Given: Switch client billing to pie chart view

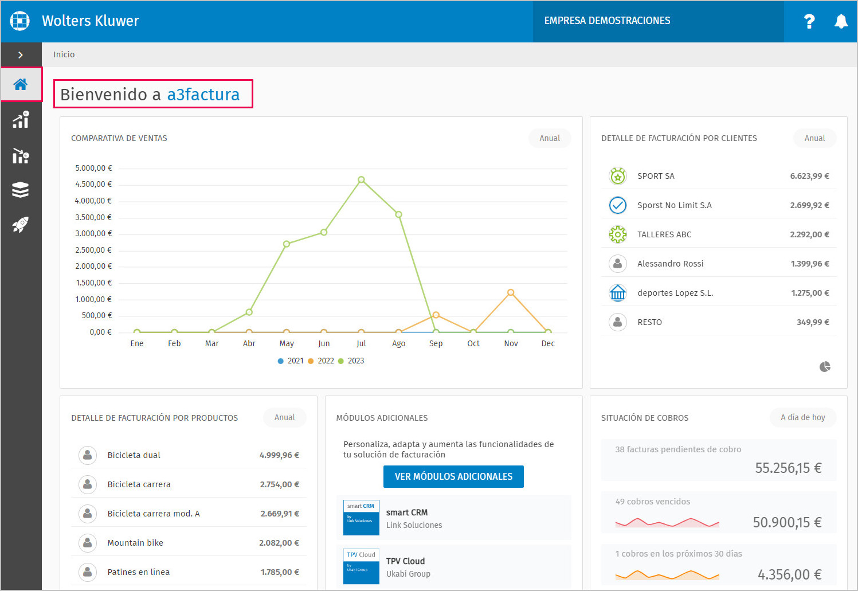Looking at the screenshot, I should pos(825,367).
